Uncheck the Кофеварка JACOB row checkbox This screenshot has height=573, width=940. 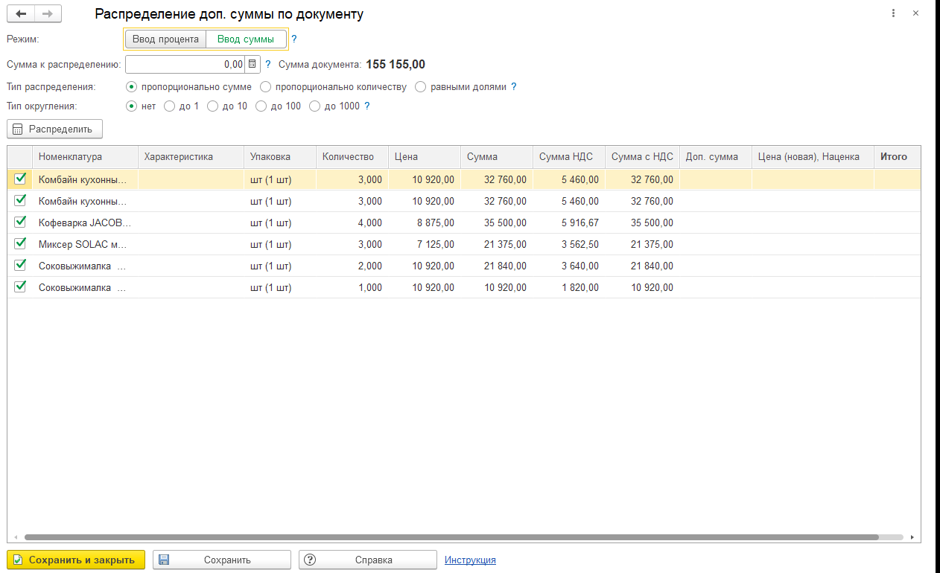click(x=20, y=222)
